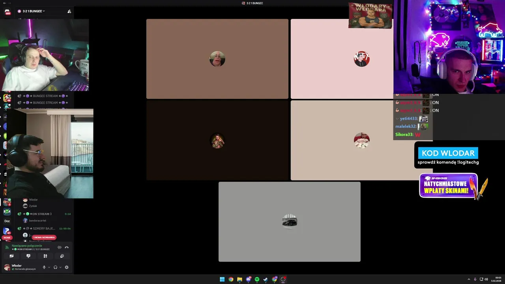Select dark brown middle-left participant tile
Image resolution: width=505 pixels, height=284 pixels.
[217, 140]
